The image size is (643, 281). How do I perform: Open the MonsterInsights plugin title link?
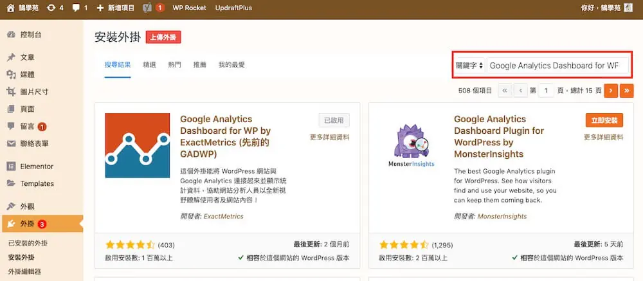[499, 136]
